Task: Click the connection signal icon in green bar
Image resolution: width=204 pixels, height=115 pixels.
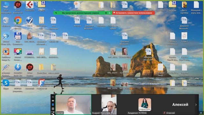Action: (x=110, y=13)
